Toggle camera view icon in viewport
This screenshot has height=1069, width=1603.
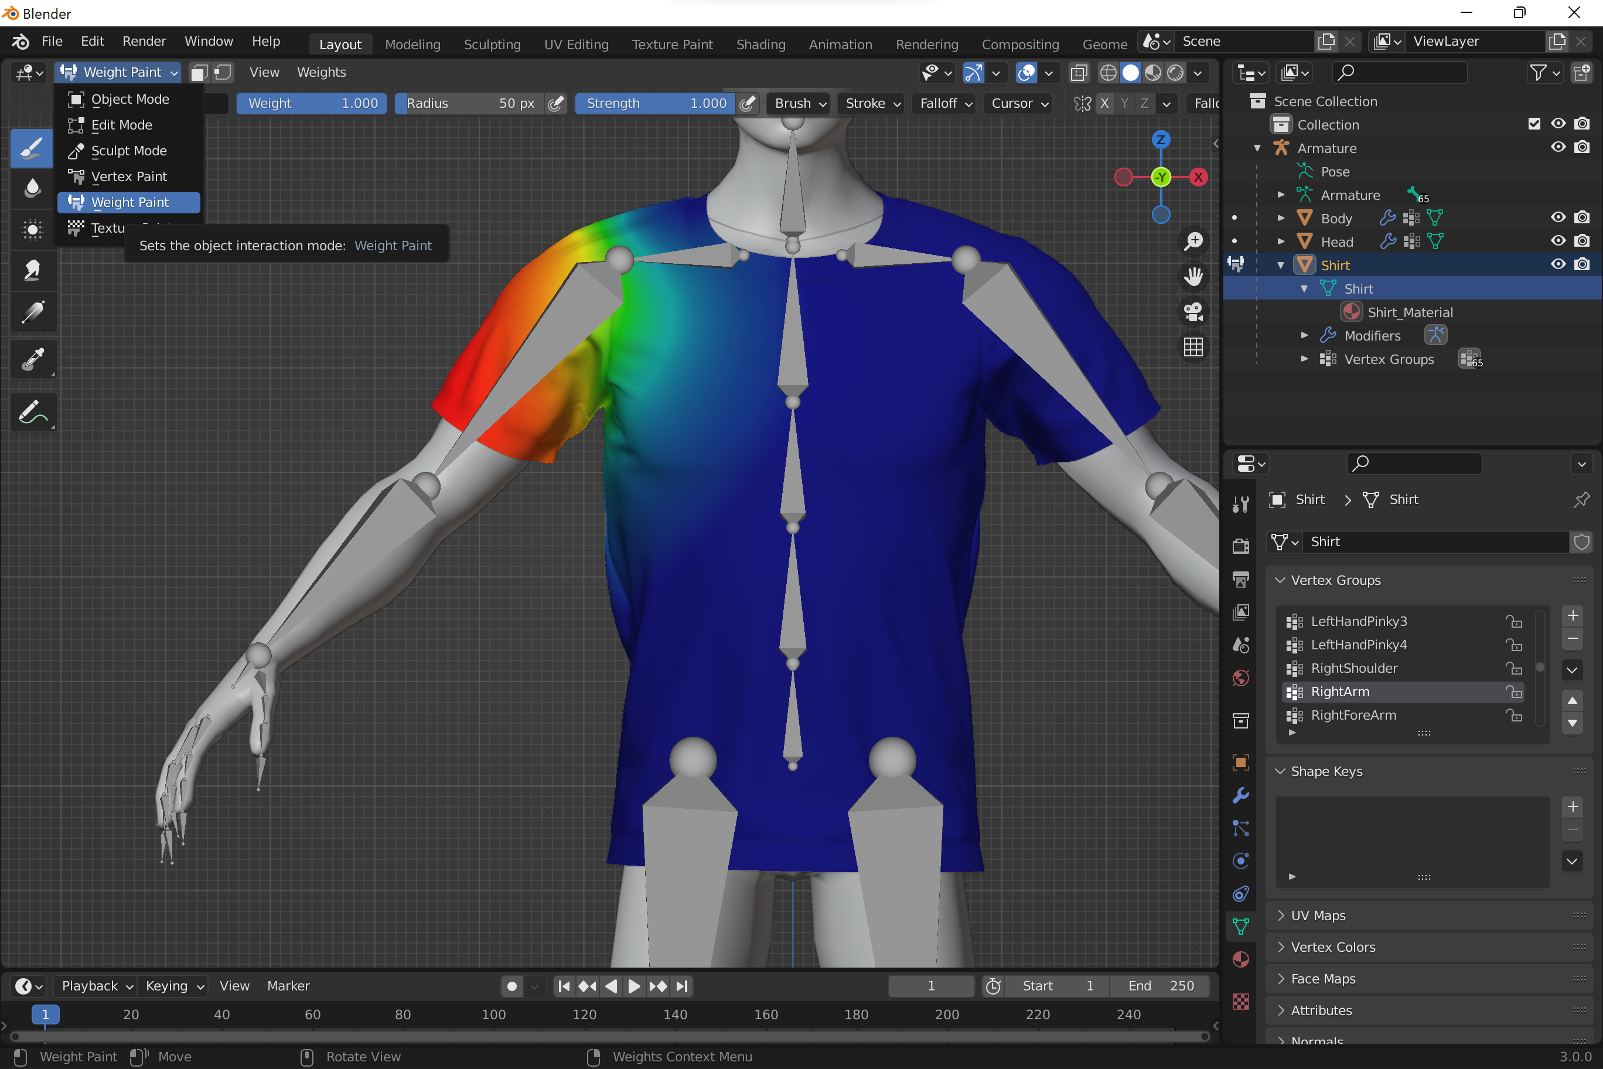click(1193, 312)
